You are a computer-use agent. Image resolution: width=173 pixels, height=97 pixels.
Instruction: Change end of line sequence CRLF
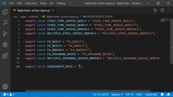pyautogui.click(x=139, y=95)
